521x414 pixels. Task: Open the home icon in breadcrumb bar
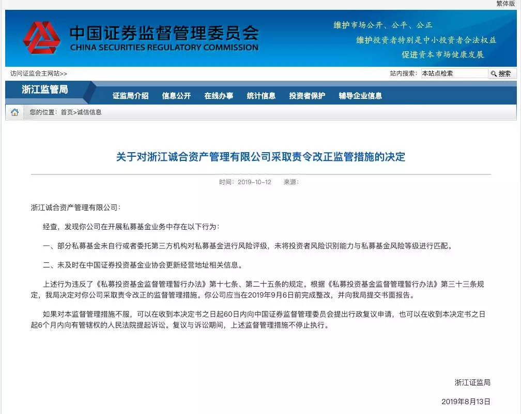14,112
